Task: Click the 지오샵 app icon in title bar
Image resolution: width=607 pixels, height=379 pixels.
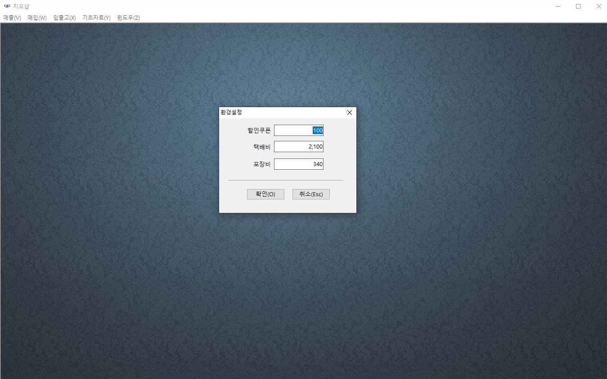Action: pyautogui.click(x=7, y=6)
